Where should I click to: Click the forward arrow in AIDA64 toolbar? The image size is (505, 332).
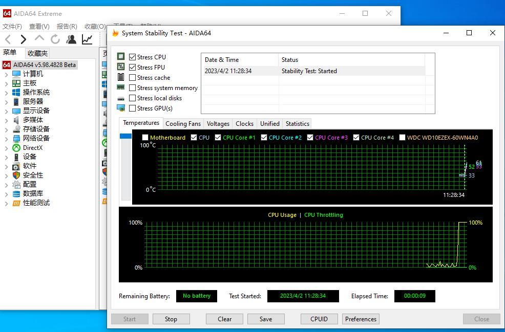click(23, 39)
